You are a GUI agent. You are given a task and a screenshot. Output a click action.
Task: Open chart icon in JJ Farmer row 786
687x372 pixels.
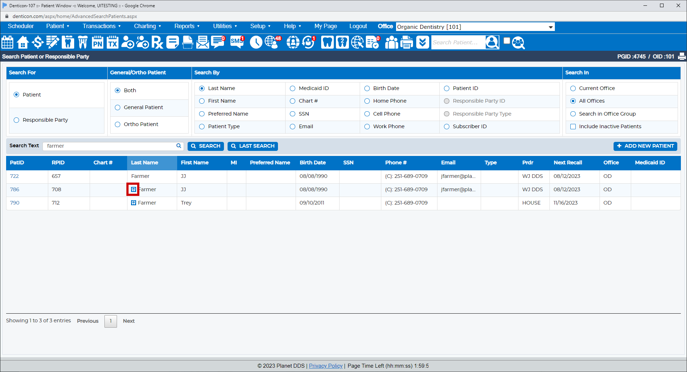pos(133,189)
